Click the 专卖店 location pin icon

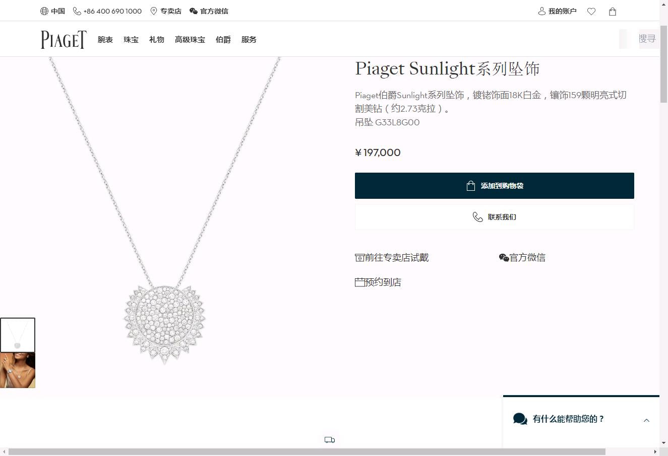[154, 11]
